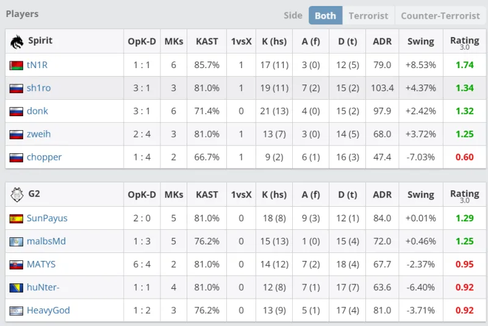
Task: Click the flag icon beside tN1R
Action: point(16,65)
